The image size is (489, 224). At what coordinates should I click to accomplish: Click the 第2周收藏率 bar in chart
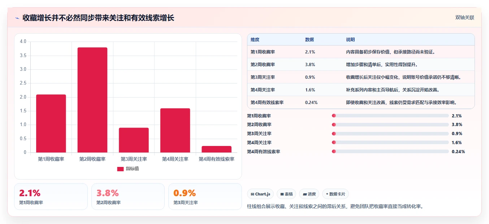[92, 100]
